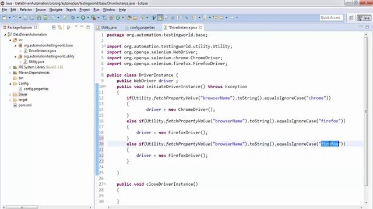
Task: Open the Window menu
Action: [109, 10]
